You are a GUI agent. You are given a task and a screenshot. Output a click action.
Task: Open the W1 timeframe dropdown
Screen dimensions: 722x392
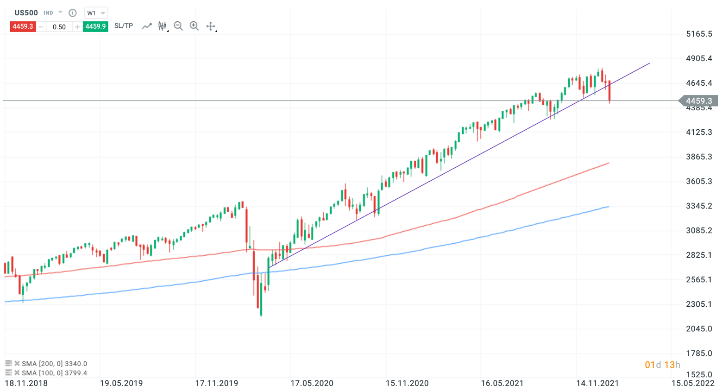(96, 13)
